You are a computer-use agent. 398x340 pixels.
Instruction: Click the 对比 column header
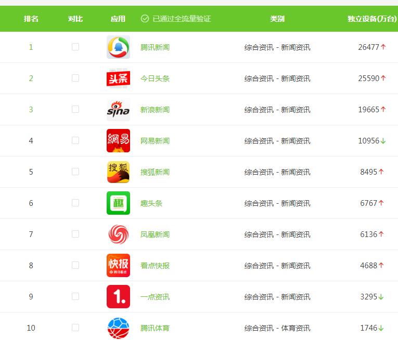(x=75, y=19)
